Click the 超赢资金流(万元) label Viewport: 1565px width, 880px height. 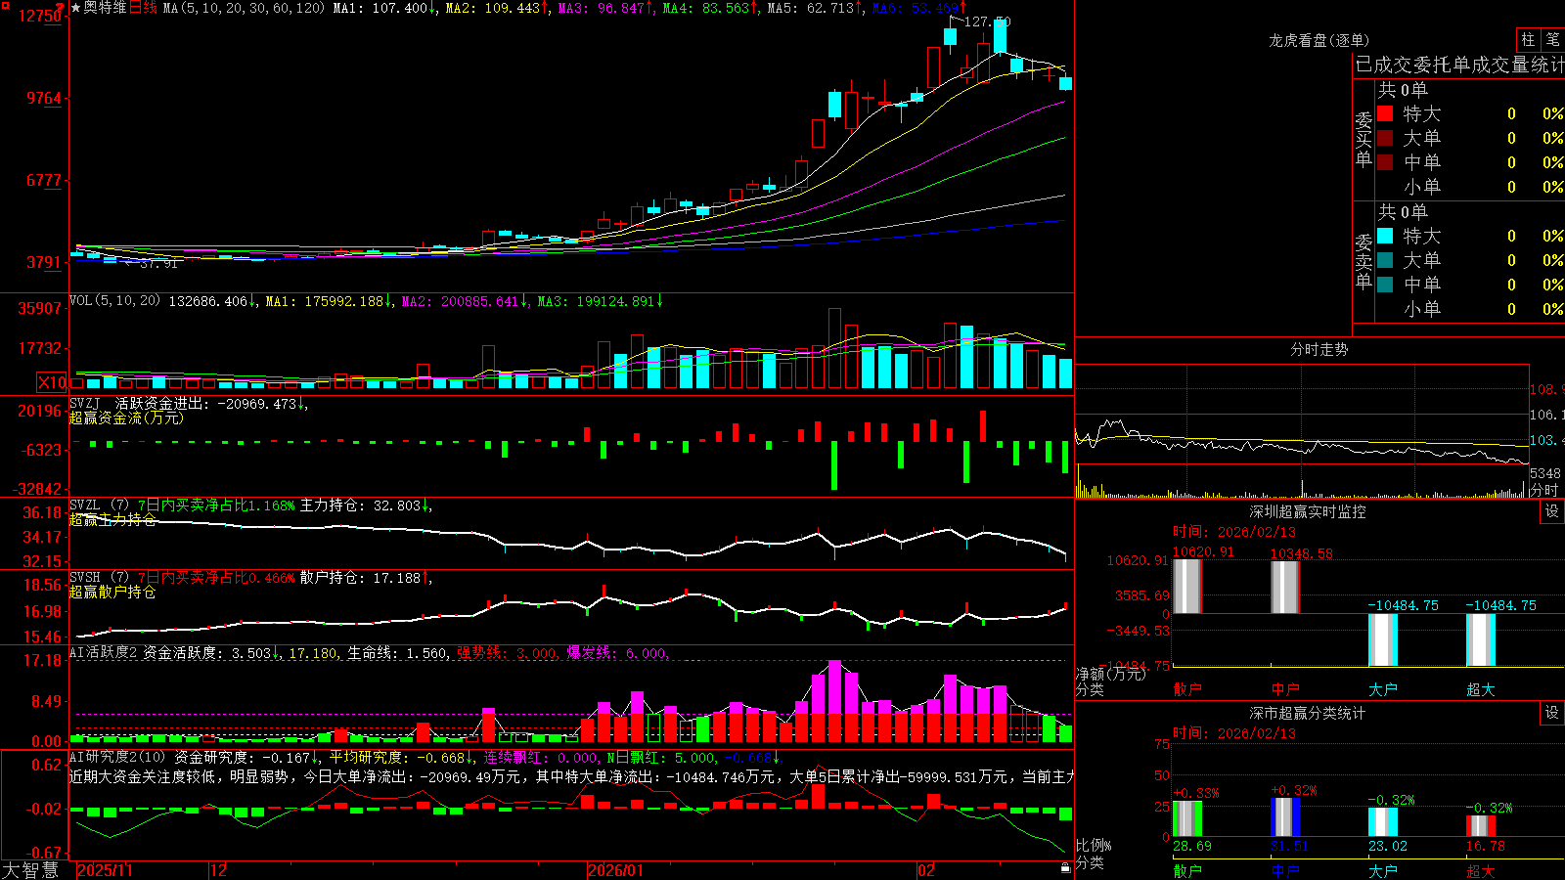(x=126, y=418)
